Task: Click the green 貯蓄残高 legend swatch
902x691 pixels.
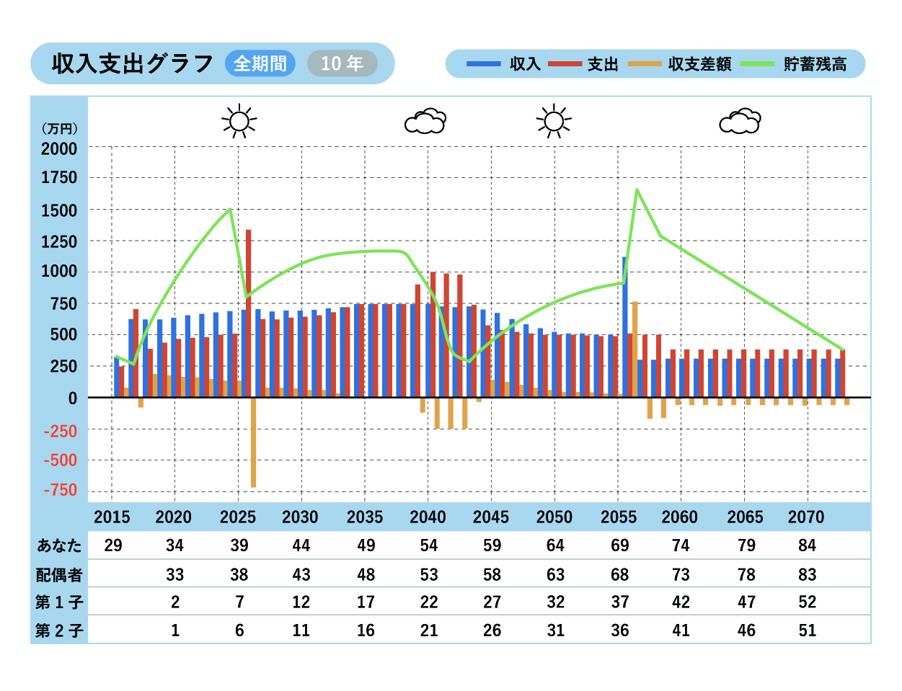Action: [757, 64]
